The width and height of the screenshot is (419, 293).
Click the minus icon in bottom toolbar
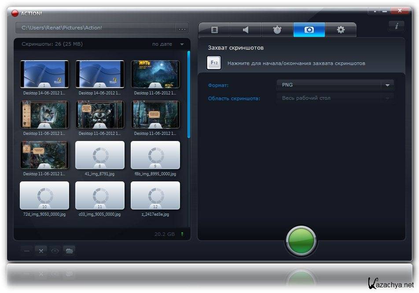click(x=27, y=251)
